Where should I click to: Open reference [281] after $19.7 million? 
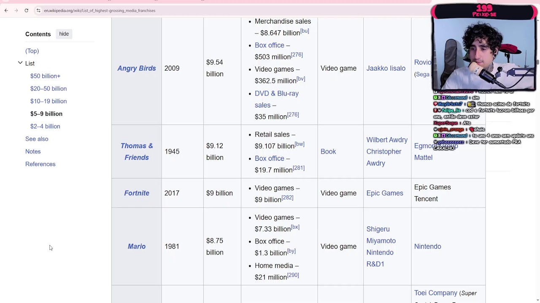[x=299, y=168]
